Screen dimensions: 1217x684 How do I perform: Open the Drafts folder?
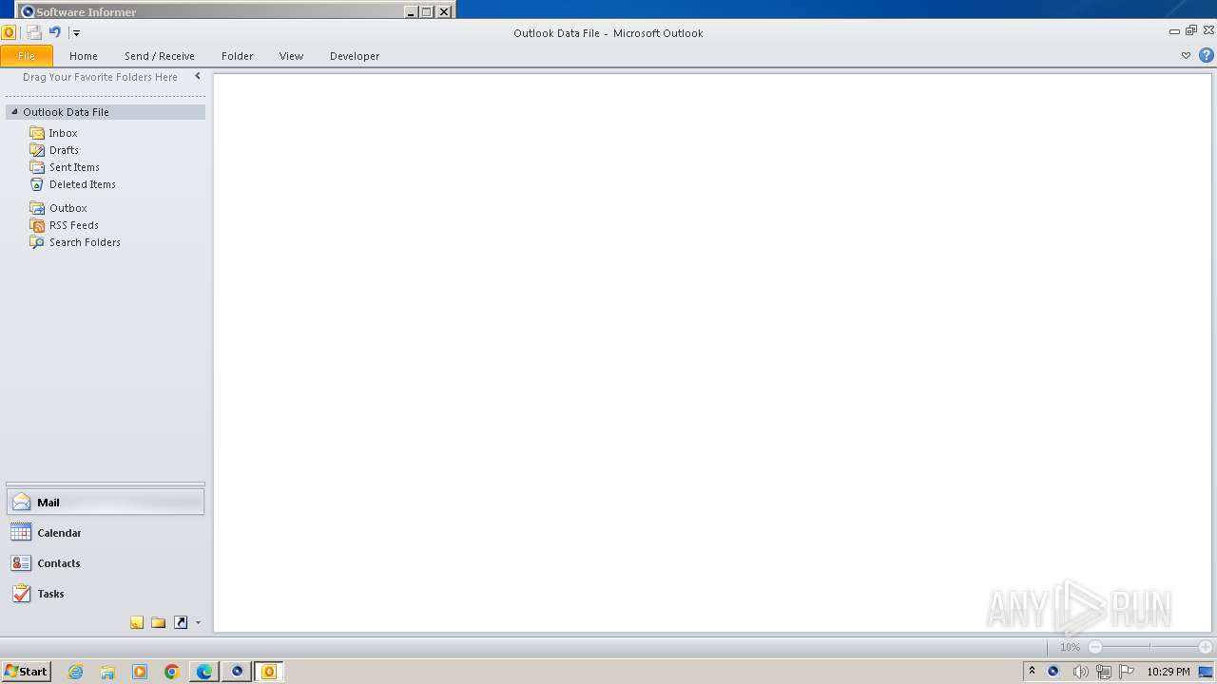pos(64,150)
